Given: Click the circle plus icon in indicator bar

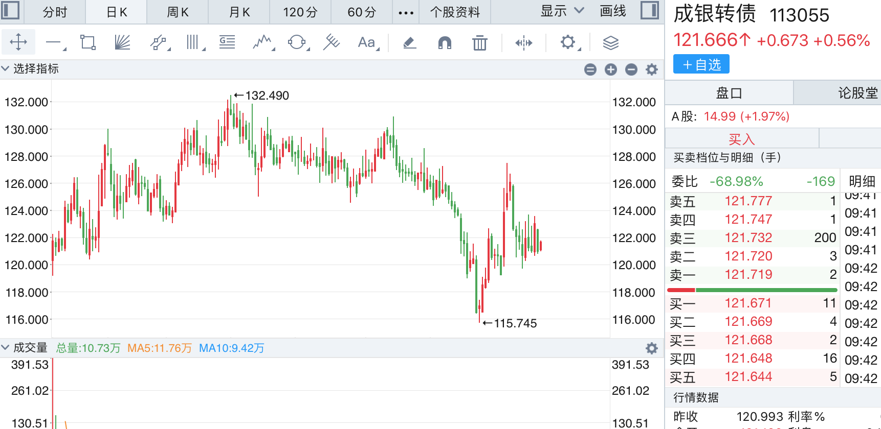Looking at the screenshot, I should [x=610, y=69].
